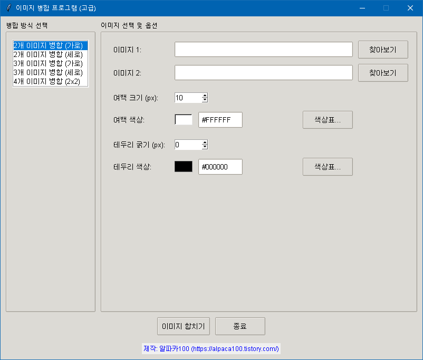423x360 pixels.
Task: Click 찾아보기 button for 이미지 1
Action: pyautogui.click(x=383, y=50)
